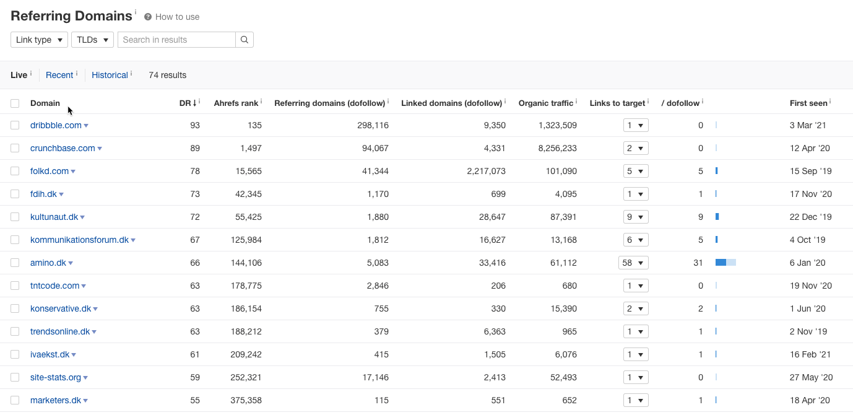Expand the konservative.dk domain arrow menu
This screenshot has height=415, width=853.
click(95, 309)
